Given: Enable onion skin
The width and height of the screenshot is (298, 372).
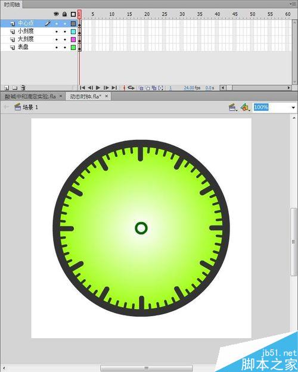Looking at the screenshot, I should coord(141,88).
